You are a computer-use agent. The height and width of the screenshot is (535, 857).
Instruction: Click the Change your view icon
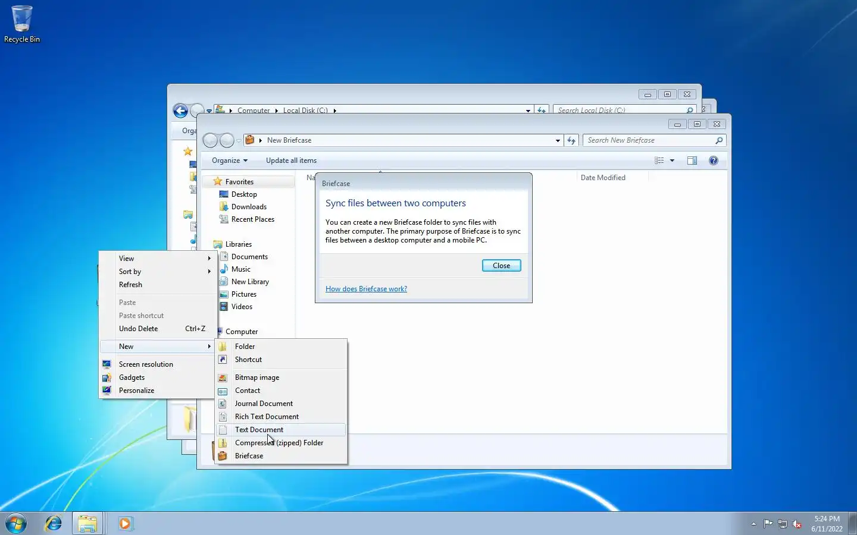tap(659, 160)
